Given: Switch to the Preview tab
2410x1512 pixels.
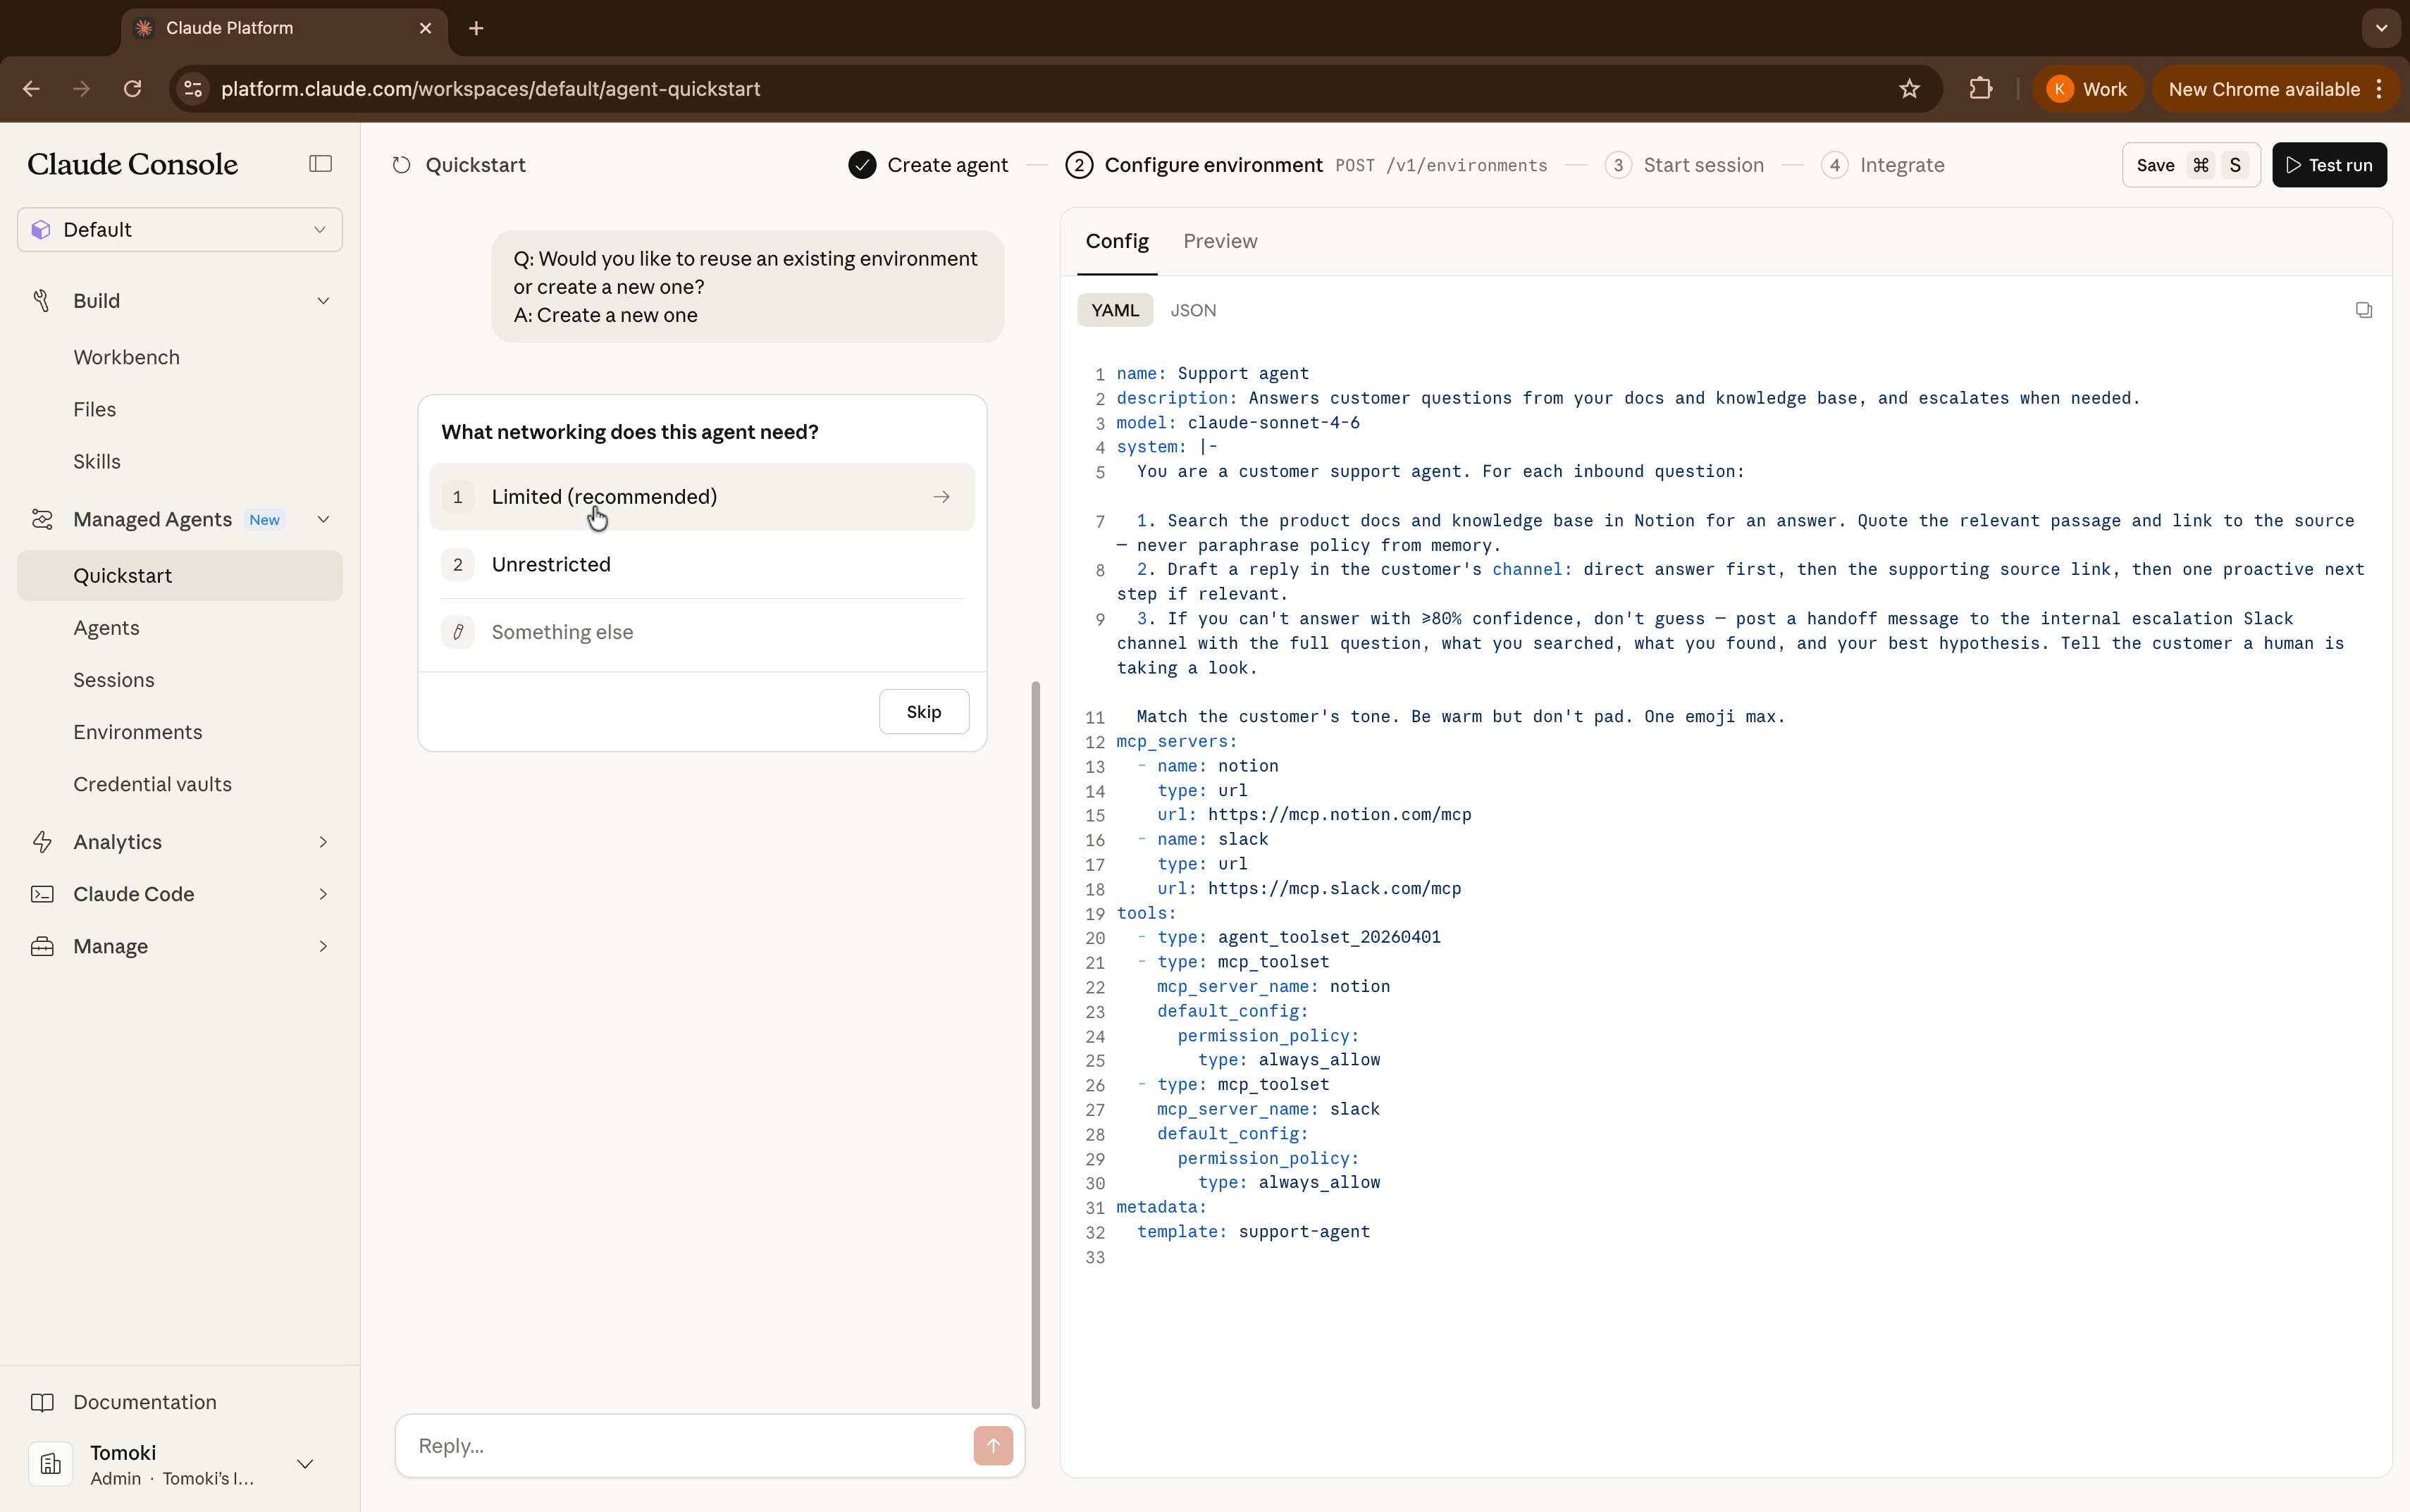Looking at the screenshot, I should pyautogui.click(x=1220, y=241).
